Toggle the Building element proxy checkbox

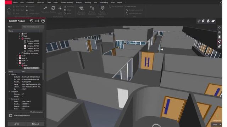coord(22,53)
